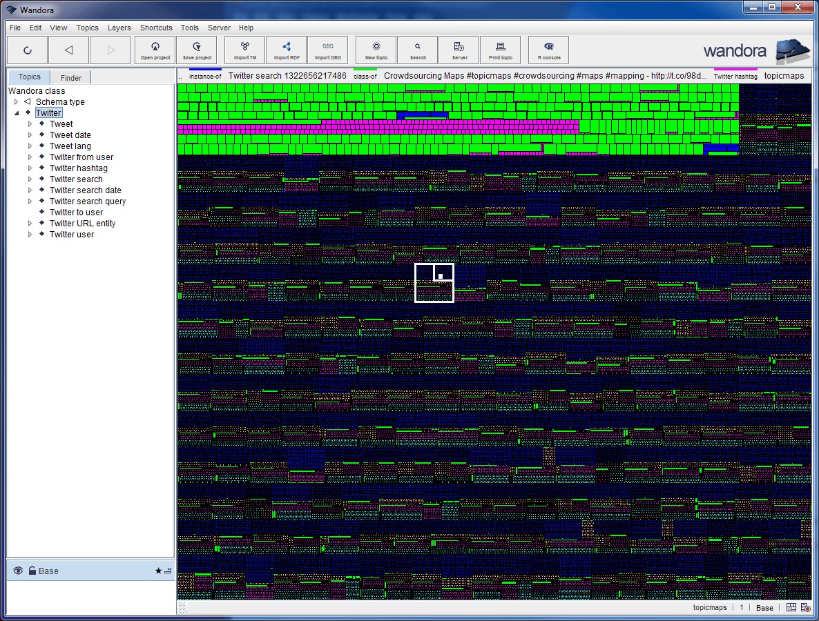Expand the Schema type node
819x621 pixels.
17,102
